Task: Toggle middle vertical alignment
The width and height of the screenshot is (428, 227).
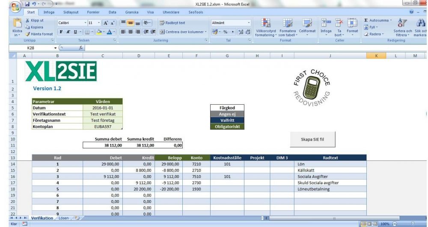Action: [131, 23]
